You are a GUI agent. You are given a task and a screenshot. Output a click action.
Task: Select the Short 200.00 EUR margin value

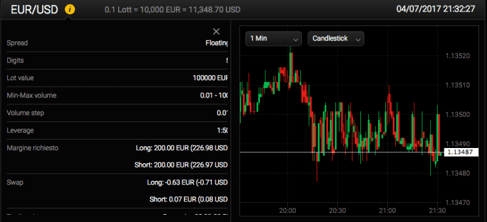[181, 165]
